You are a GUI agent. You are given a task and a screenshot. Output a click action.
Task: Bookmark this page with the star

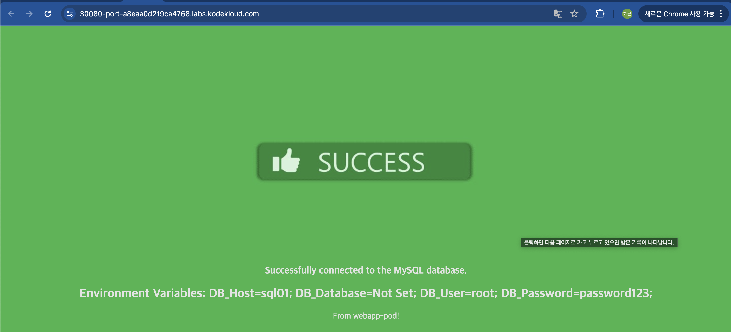coord(574,14)
